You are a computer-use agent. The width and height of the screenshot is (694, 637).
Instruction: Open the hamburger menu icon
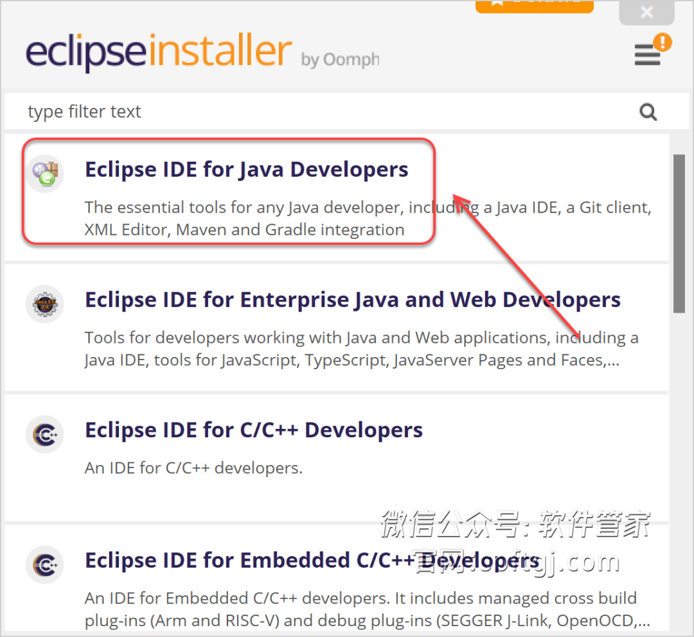(647, 55)
